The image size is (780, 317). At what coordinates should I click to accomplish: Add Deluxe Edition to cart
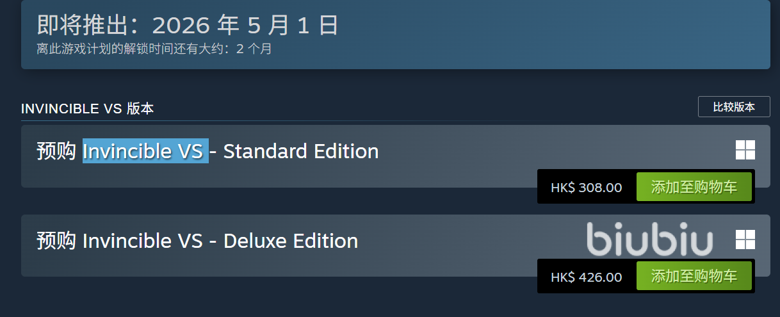click(694, 277)
